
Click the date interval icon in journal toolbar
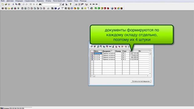click(110, 47)
